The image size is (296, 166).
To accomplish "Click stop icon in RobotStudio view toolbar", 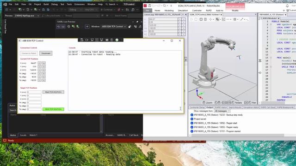I will [196, 19].
